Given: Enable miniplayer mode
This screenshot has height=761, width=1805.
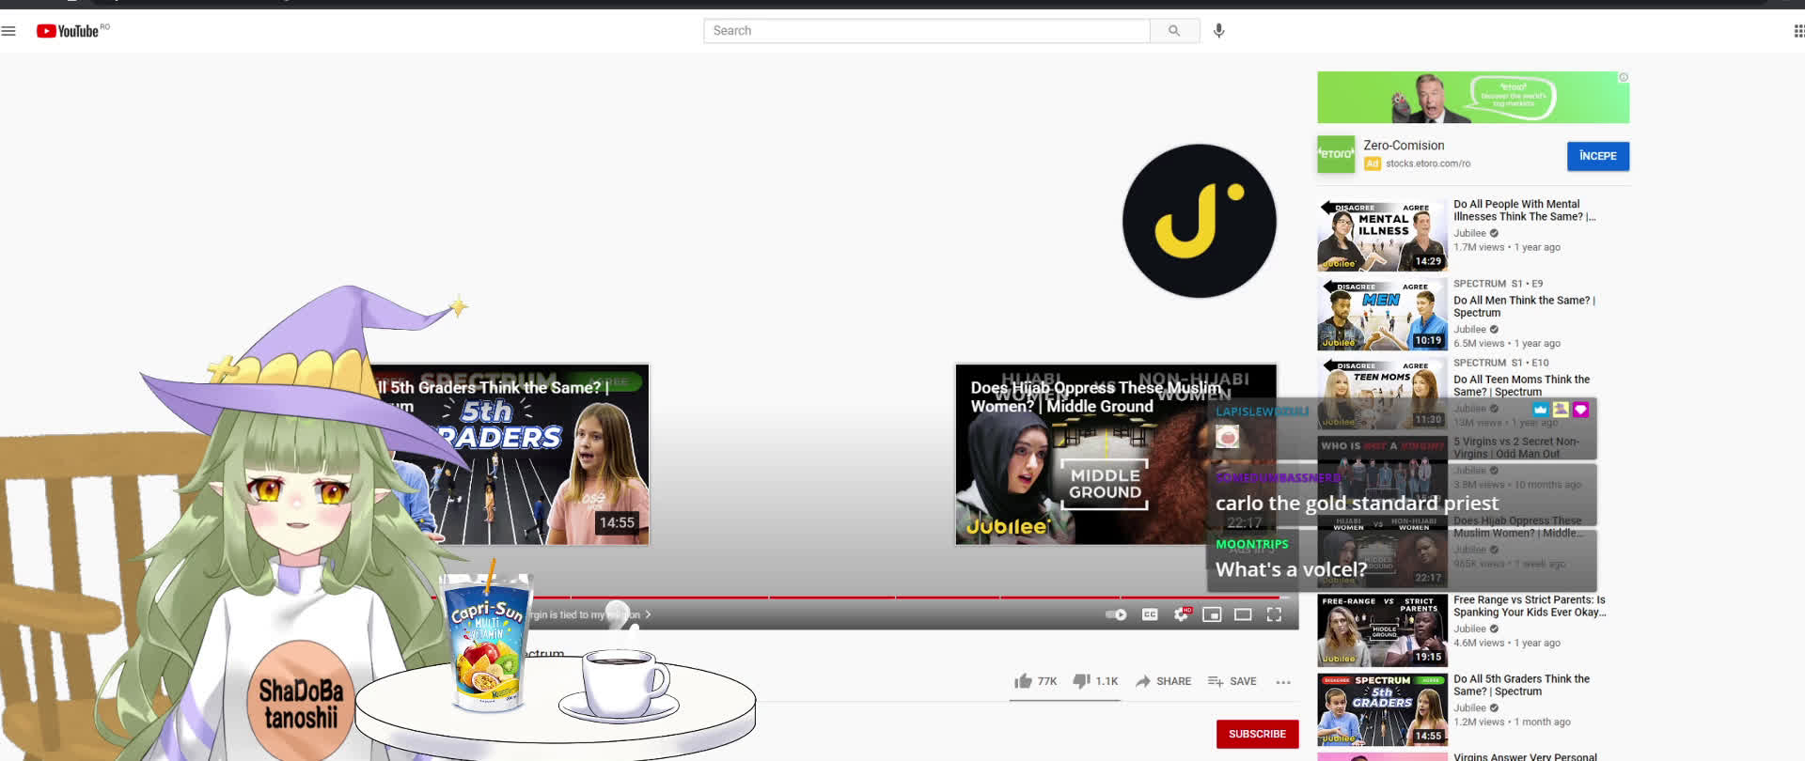Looking at the screenshot, I should [1212, 614].
